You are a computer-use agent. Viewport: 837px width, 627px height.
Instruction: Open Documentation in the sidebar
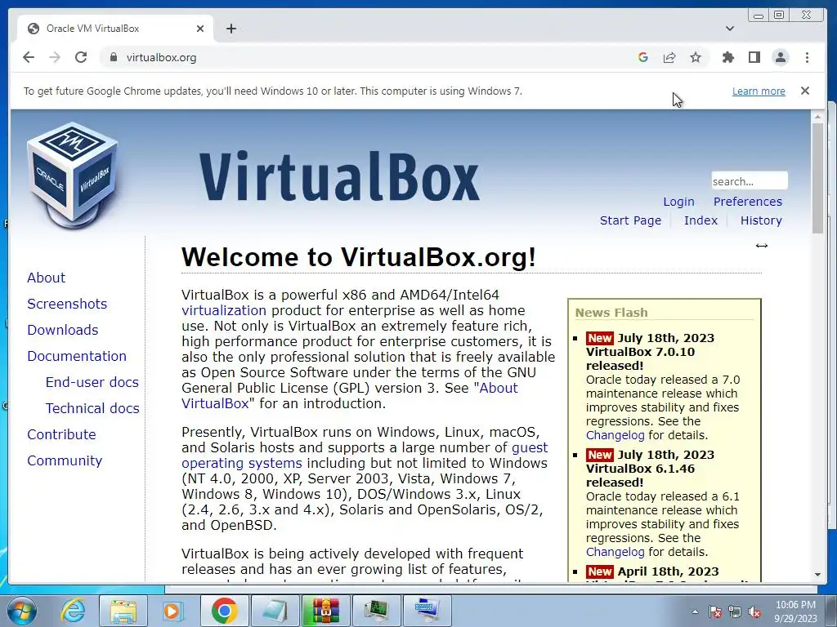pyautogui.click(x=77, y=356)
